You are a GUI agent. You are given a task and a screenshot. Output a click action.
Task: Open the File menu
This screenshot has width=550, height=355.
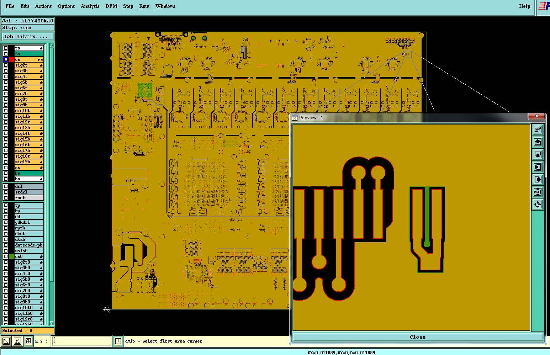[x=10, y=6]
